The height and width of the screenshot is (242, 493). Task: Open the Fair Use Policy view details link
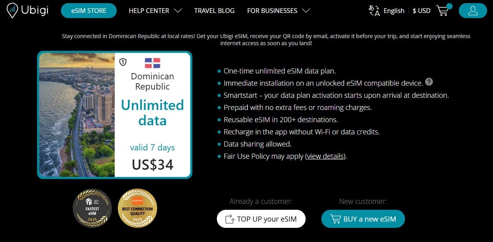(x=325, y=156)
